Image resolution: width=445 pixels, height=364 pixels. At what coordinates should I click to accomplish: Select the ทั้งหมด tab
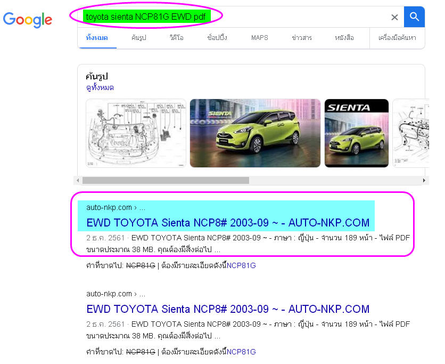tap(97, 38)
